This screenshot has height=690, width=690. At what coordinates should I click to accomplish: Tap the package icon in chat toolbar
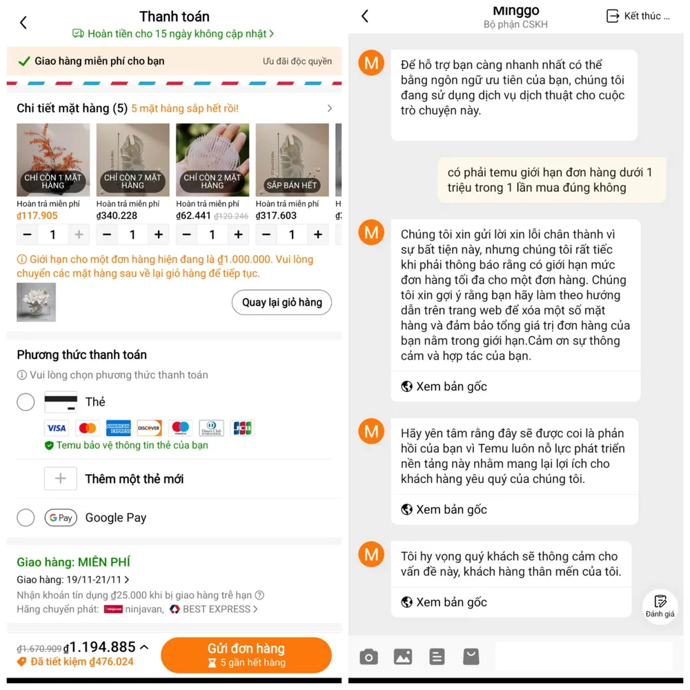point(471,657)
